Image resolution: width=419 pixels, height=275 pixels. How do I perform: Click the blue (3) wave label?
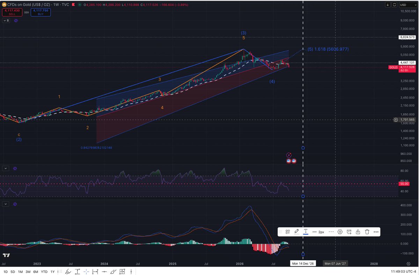point(244,33)
